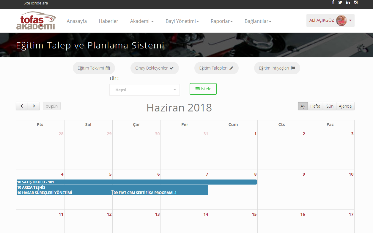This screenshot has width=373, height=233.
Task: Click the Haziran 2018 title
Action: point(179,107)
